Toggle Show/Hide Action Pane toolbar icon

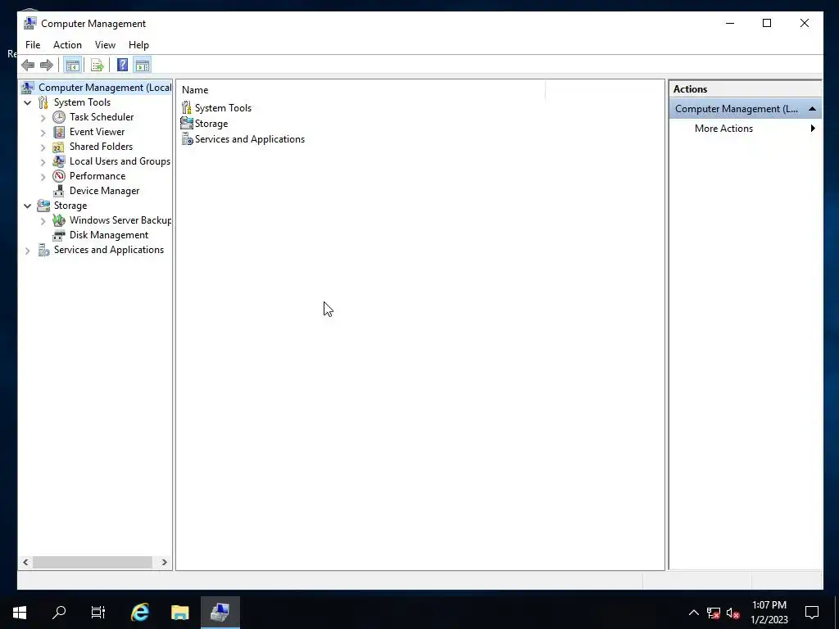pyautogui.click(x=143, y=66)
